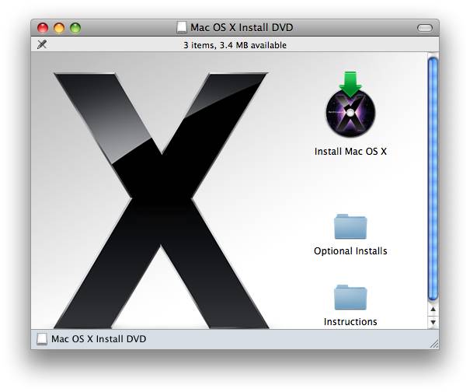Click the window title 'Mac OS X Install DVD'
Screen dimensions: 470x392
242,27
